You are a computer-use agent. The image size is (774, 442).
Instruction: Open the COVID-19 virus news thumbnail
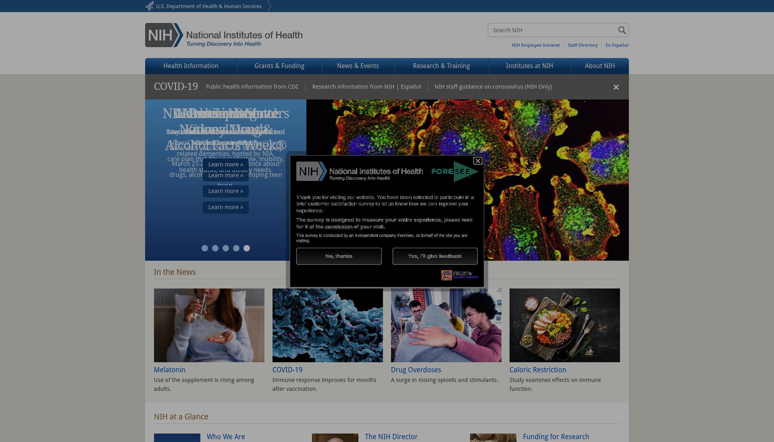pyautogui.click(x=328, y=325)
